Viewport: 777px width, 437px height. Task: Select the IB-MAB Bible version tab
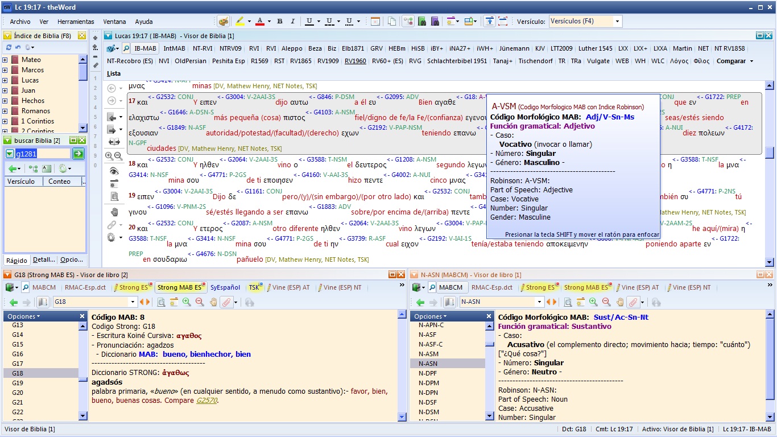point(145,48)
